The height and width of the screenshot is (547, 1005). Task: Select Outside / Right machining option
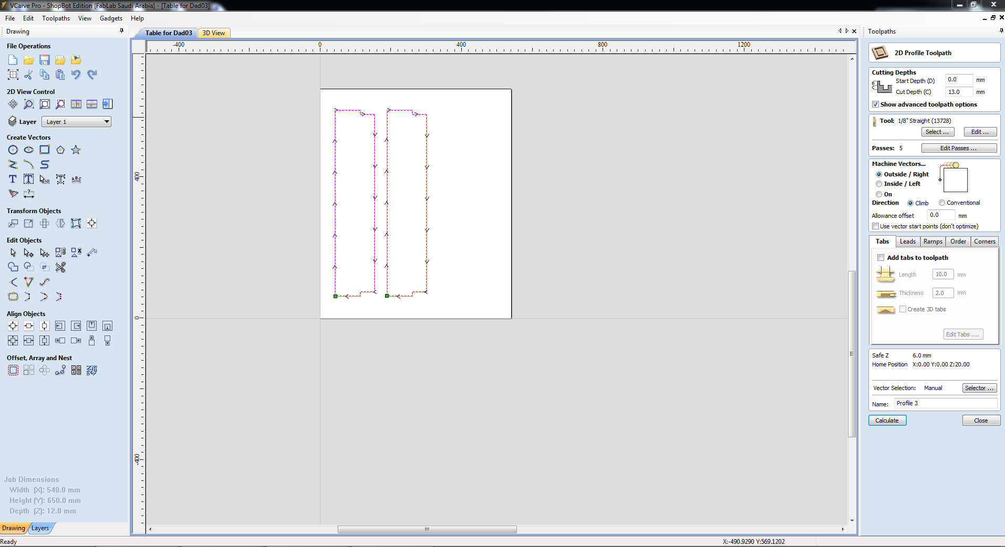click(x=879, y=174)
